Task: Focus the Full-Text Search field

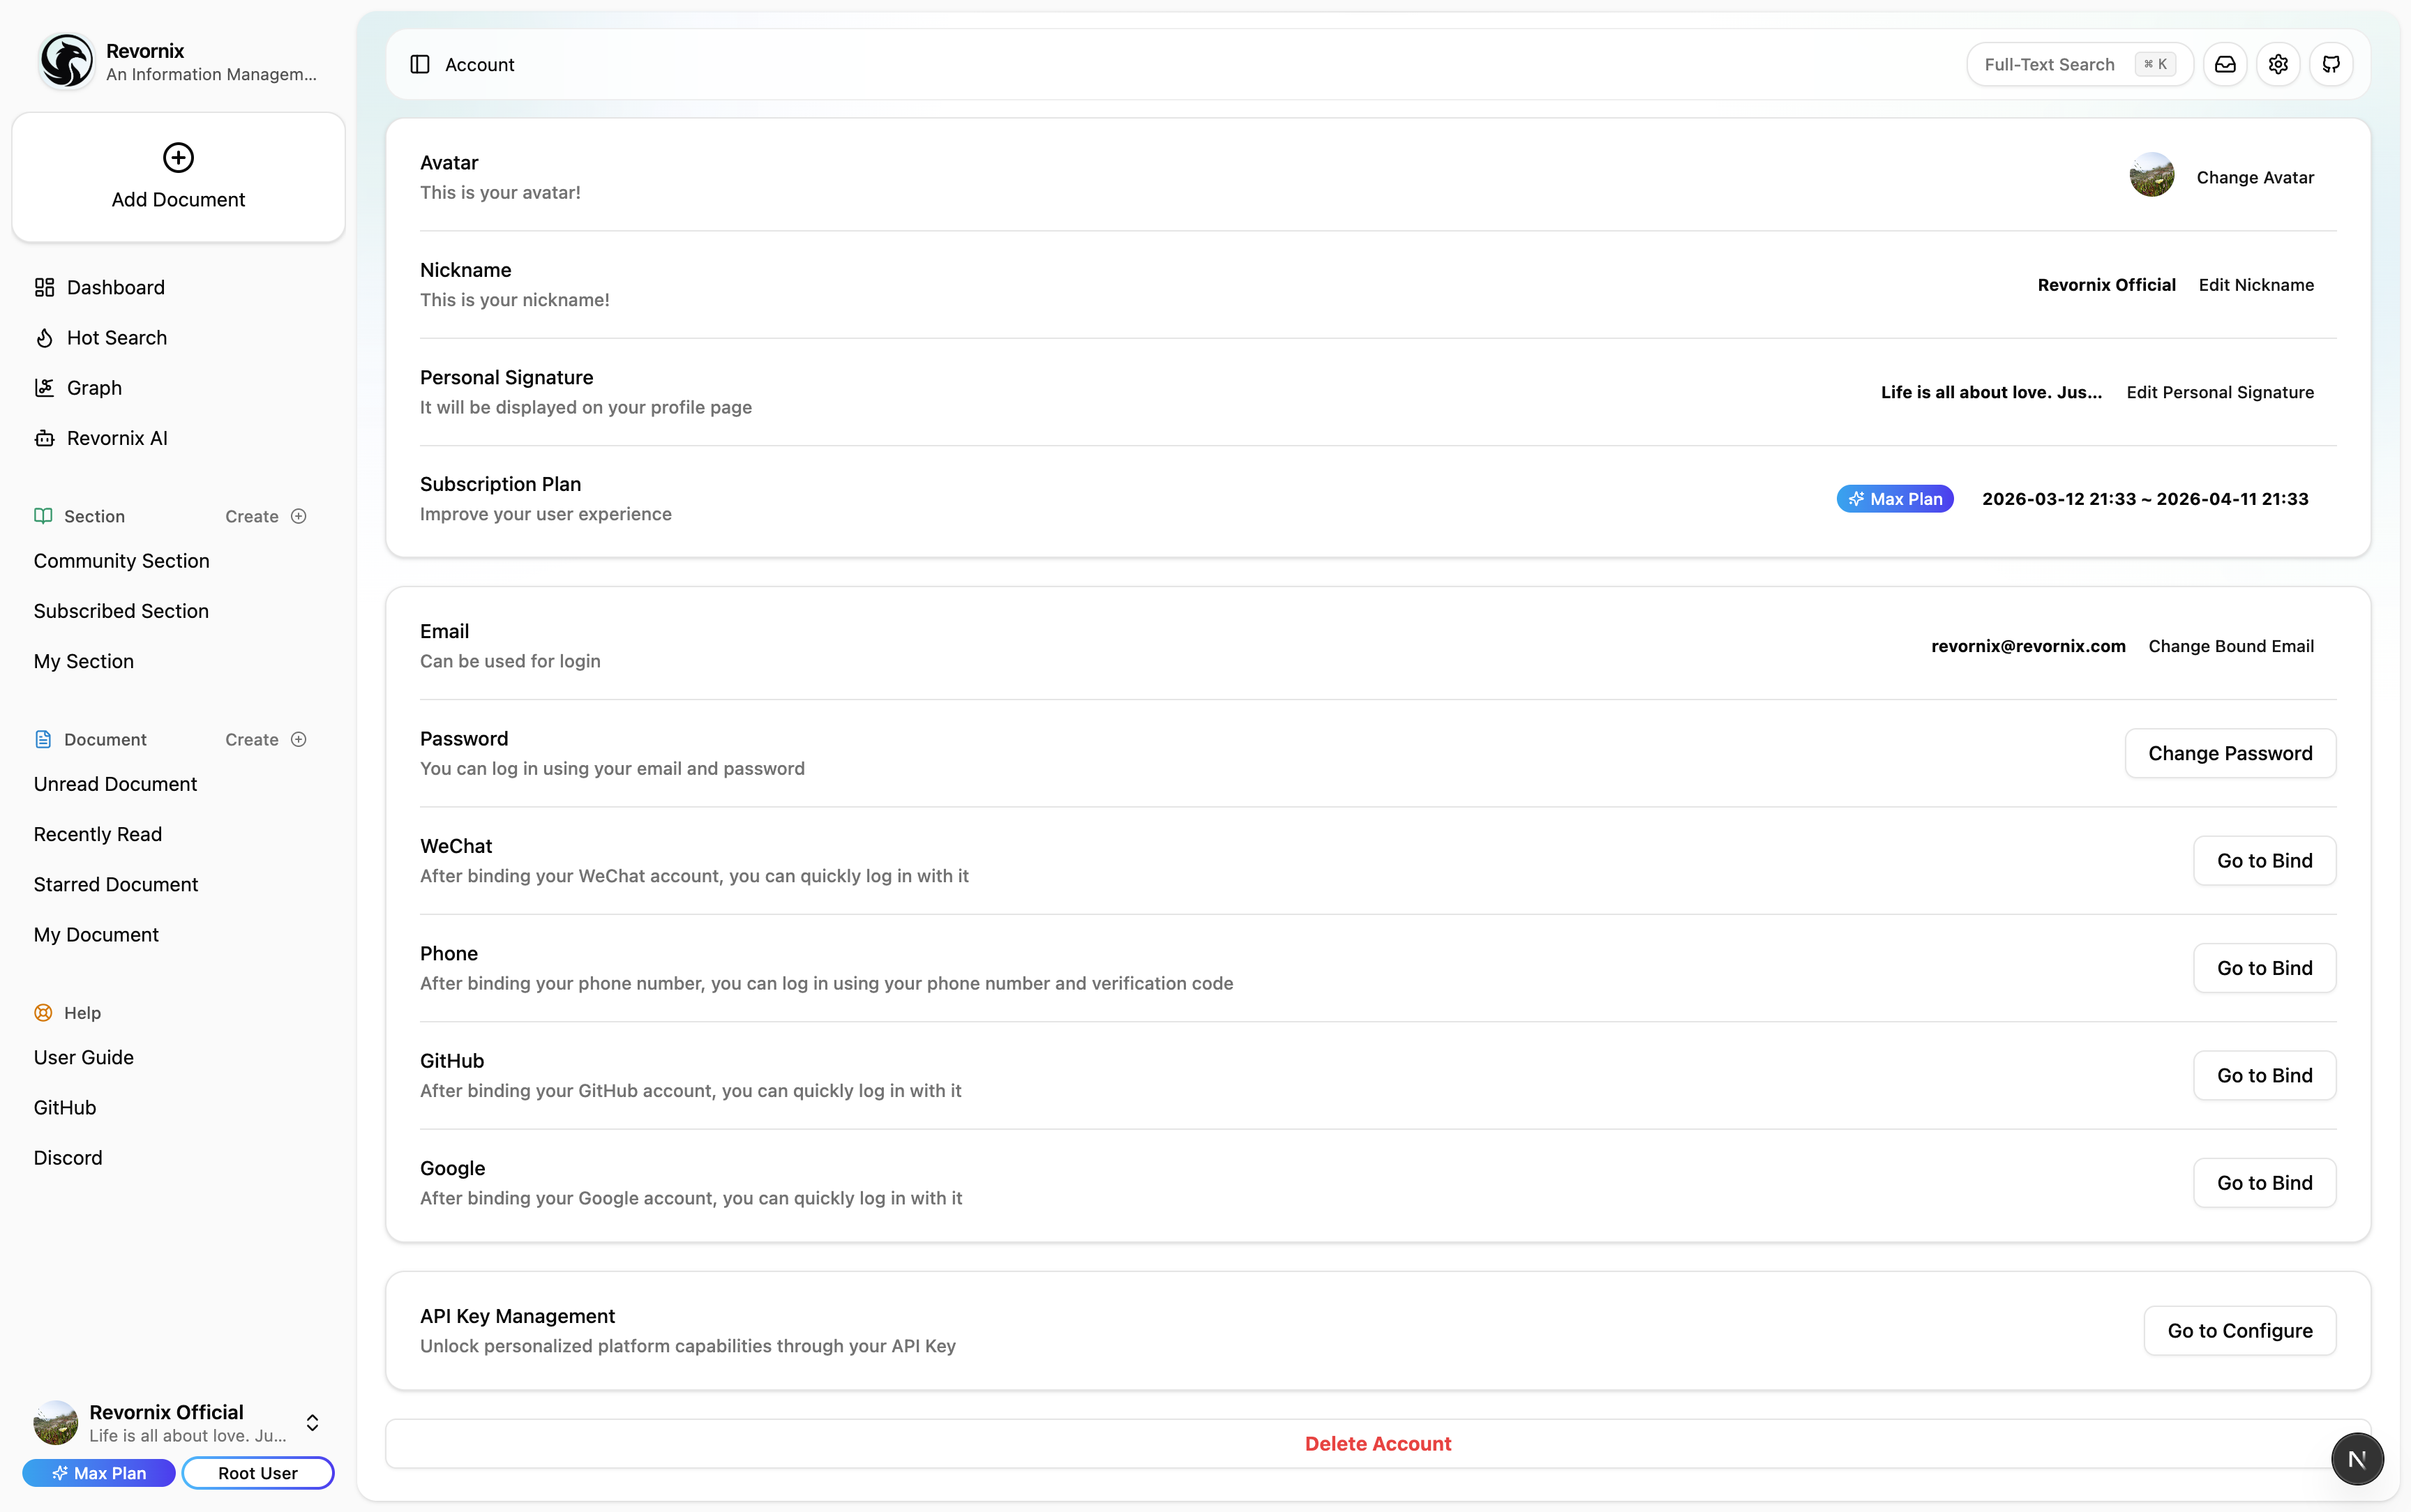Action: tap(2050, 64)
